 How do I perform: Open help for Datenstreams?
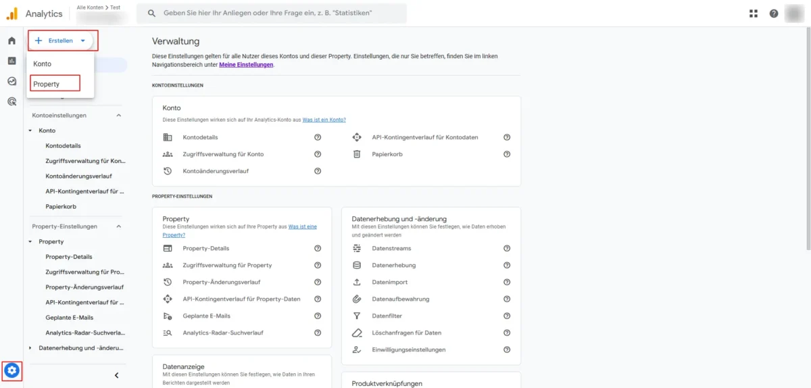point(507,248)
